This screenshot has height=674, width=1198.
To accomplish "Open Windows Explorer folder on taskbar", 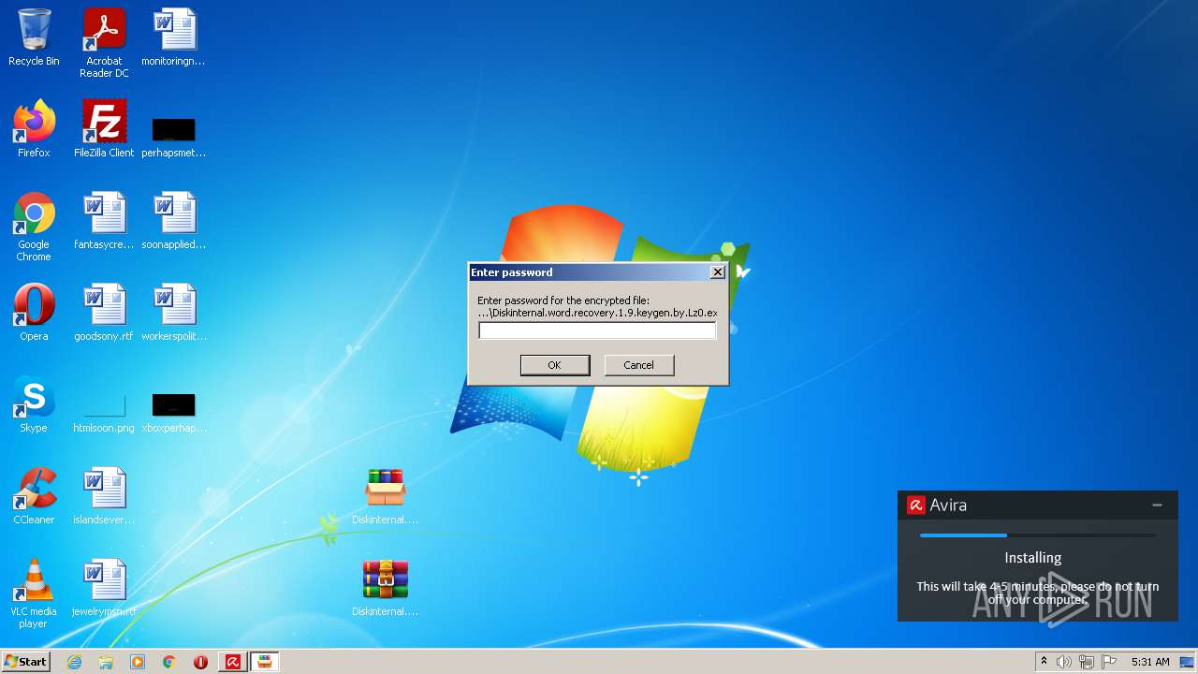I will point(106,662).
